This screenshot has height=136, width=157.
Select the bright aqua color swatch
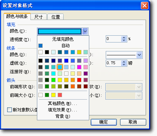(53, 74)
